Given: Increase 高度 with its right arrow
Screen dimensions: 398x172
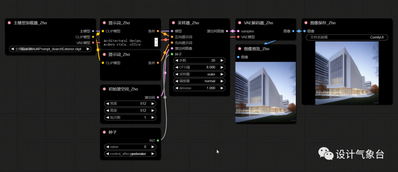Looking at the screenshot, I should [153, 110].
